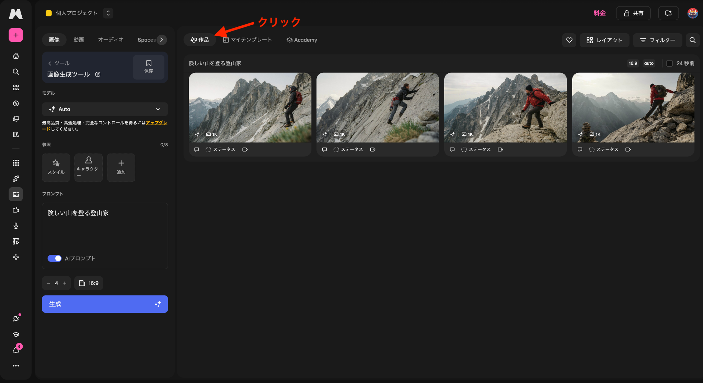Expand the Auto model dropdown
703x383 pixels.
105,109
